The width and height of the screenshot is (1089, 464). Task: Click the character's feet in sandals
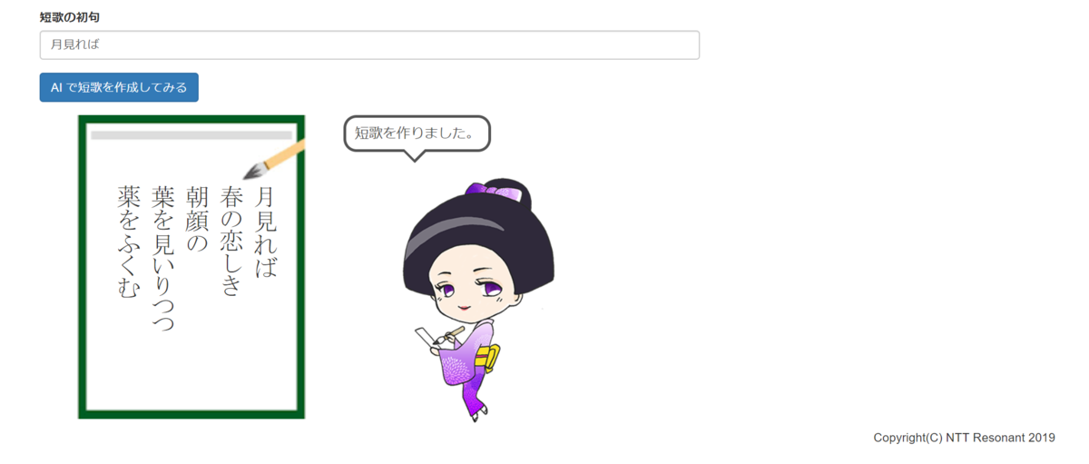[x=476, y=413]
